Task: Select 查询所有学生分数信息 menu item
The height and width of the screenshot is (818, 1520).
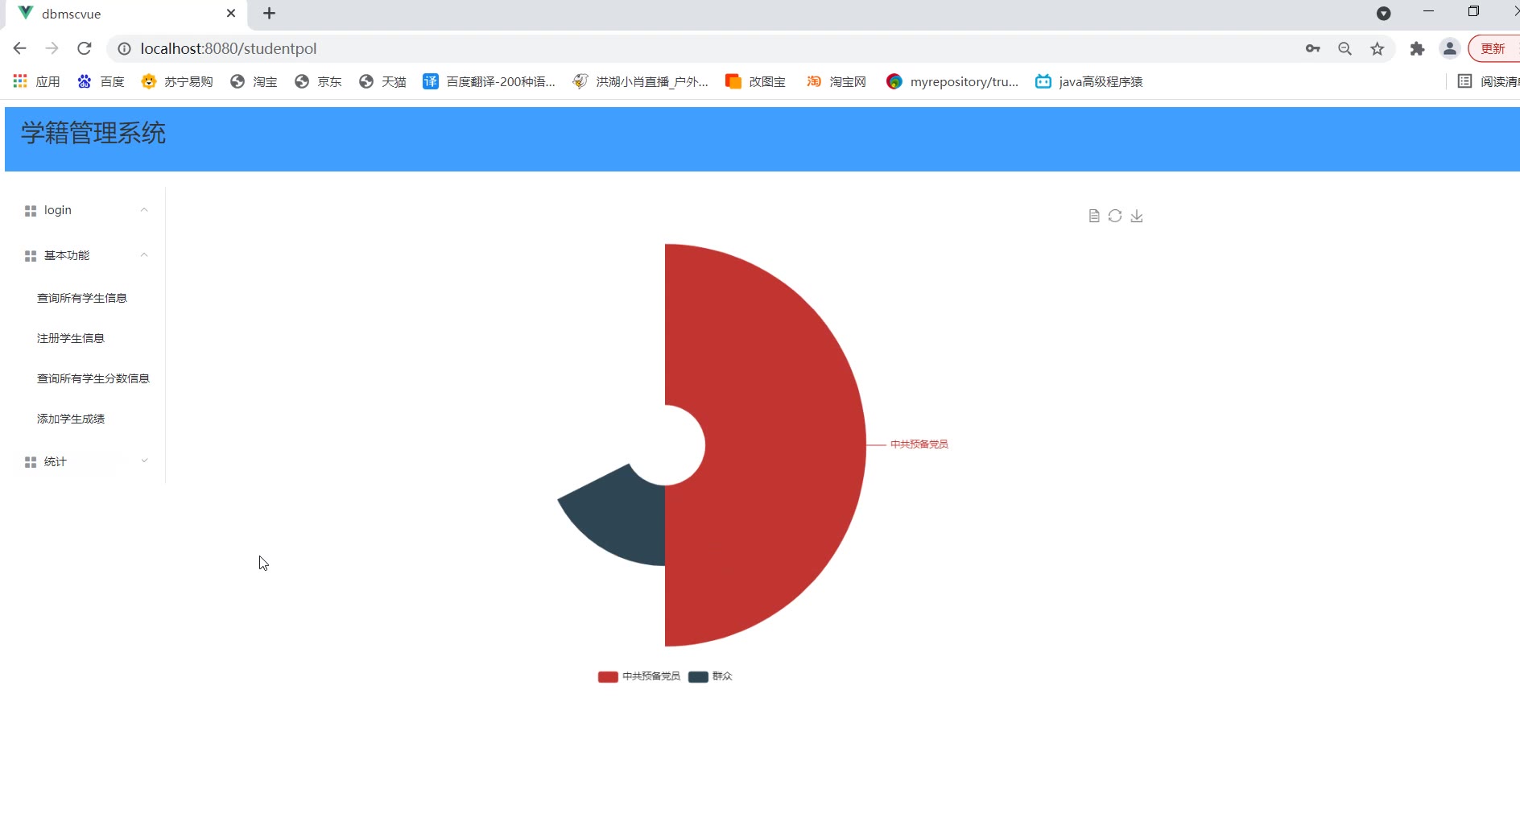Action: tap(93, 378)
